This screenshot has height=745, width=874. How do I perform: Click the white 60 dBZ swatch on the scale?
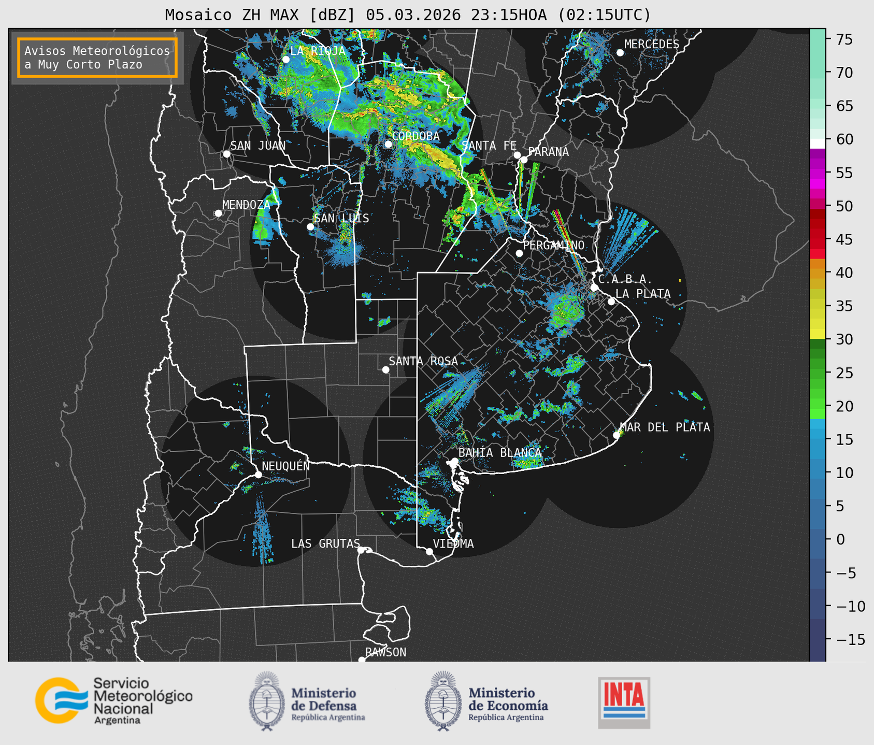(817, 144)
